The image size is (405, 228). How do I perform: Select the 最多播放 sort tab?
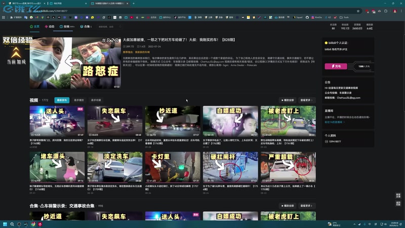point(79,100)
